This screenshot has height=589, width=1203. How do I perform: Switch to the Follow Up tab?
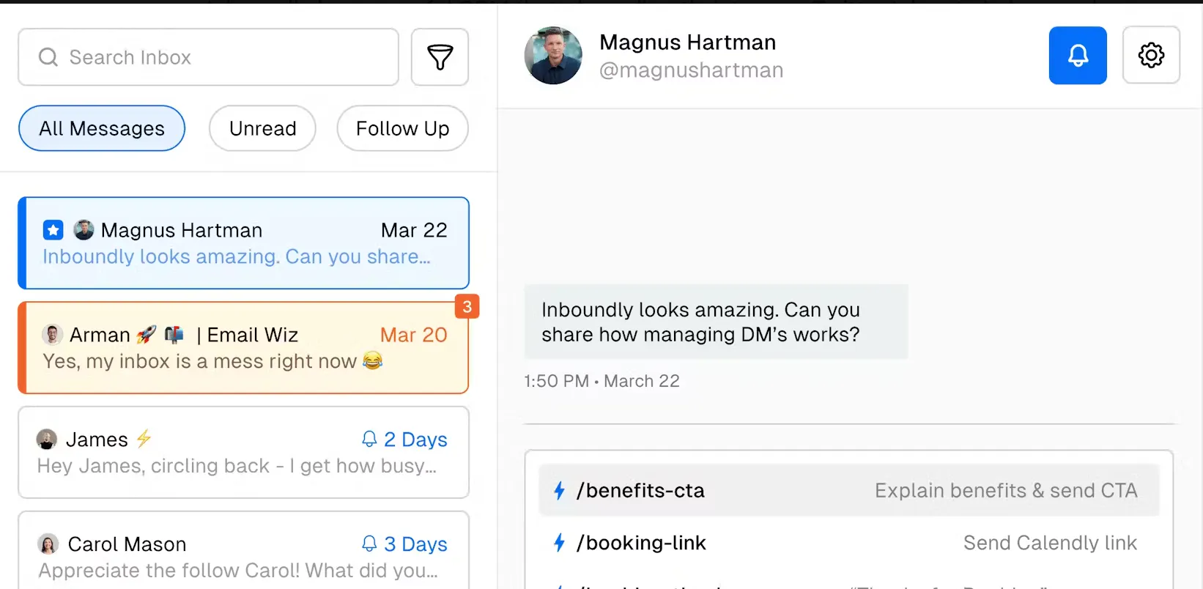(402, 128)
